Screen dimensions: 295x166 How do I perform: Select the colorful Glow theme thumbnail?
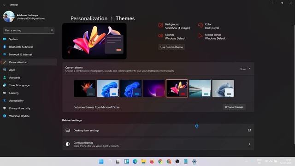coord(177,89)
